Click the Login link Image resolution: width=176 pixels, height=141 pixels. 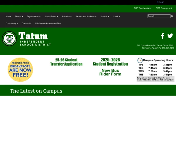point(160,2)
